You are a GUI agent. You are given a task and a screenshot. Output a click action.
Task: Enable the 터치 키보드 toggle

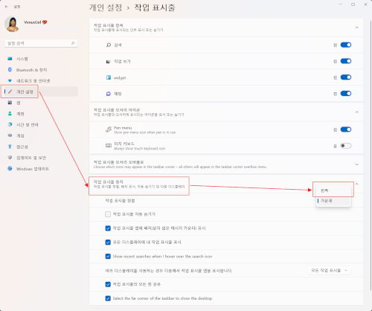(x=346, y=146)
